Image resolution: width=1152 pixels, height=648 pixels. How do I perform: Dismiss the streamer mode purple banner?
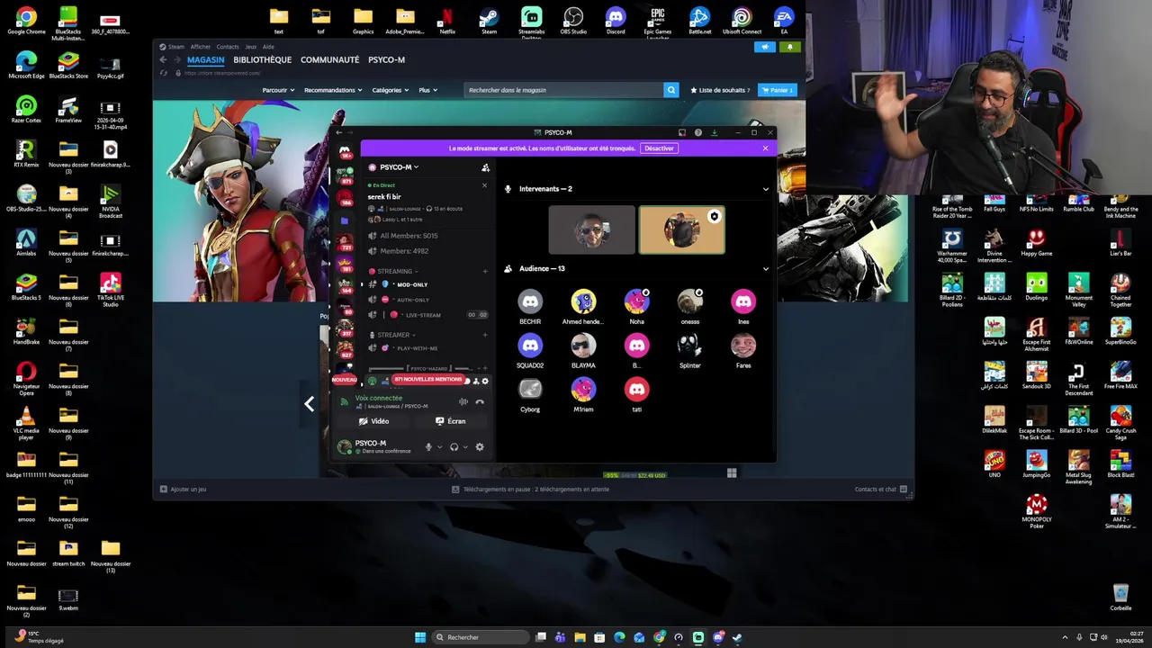(x=765, y=148)
